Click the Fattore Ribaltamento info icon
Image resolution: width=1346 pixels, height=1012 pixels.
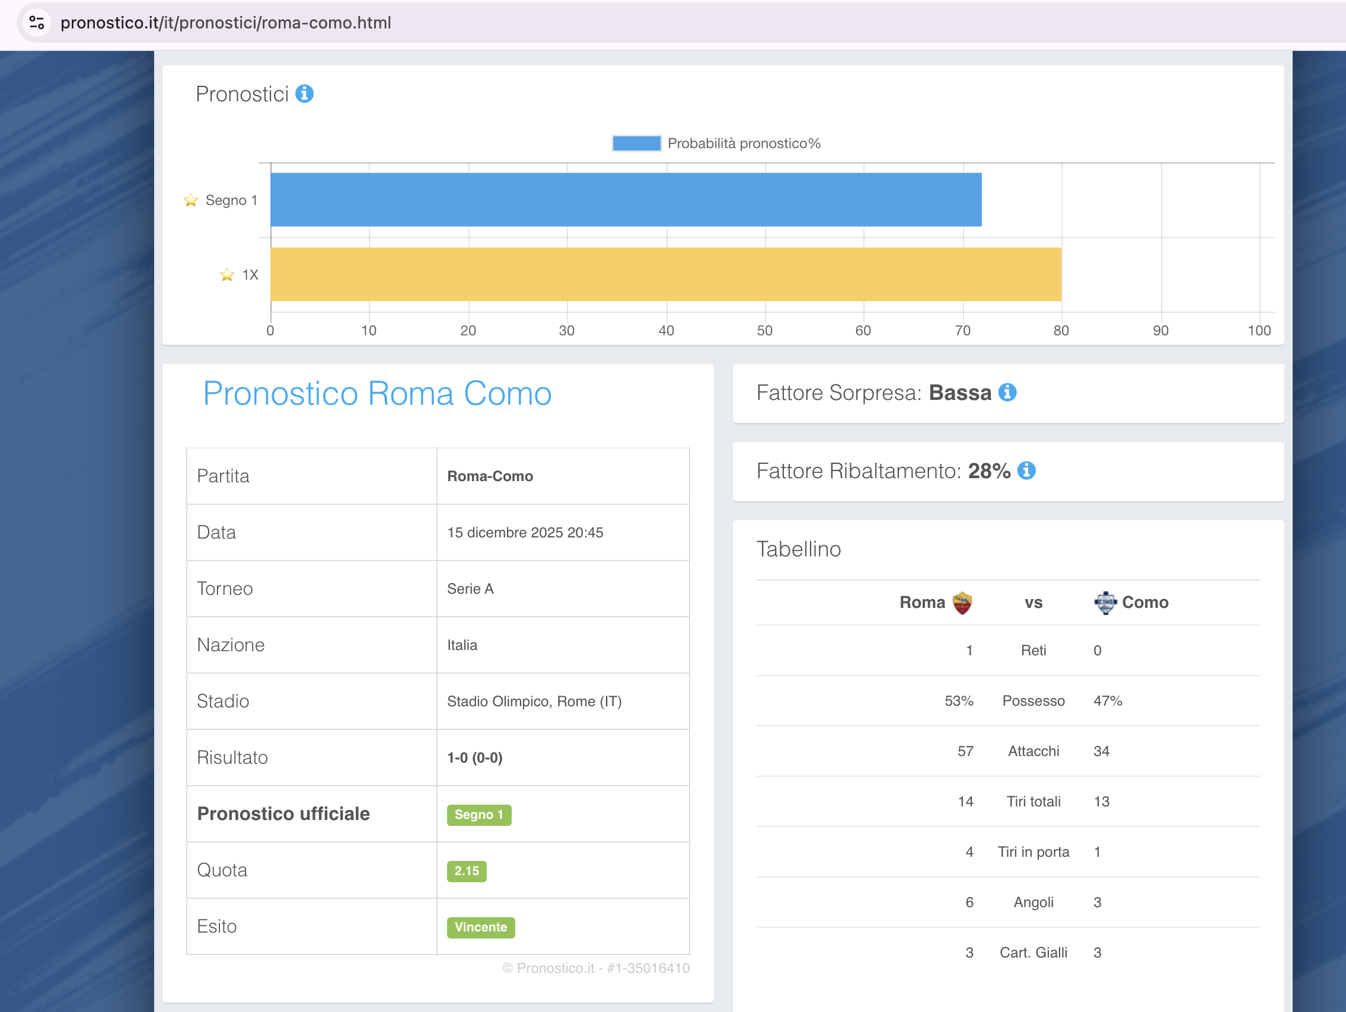point(1026,470)
